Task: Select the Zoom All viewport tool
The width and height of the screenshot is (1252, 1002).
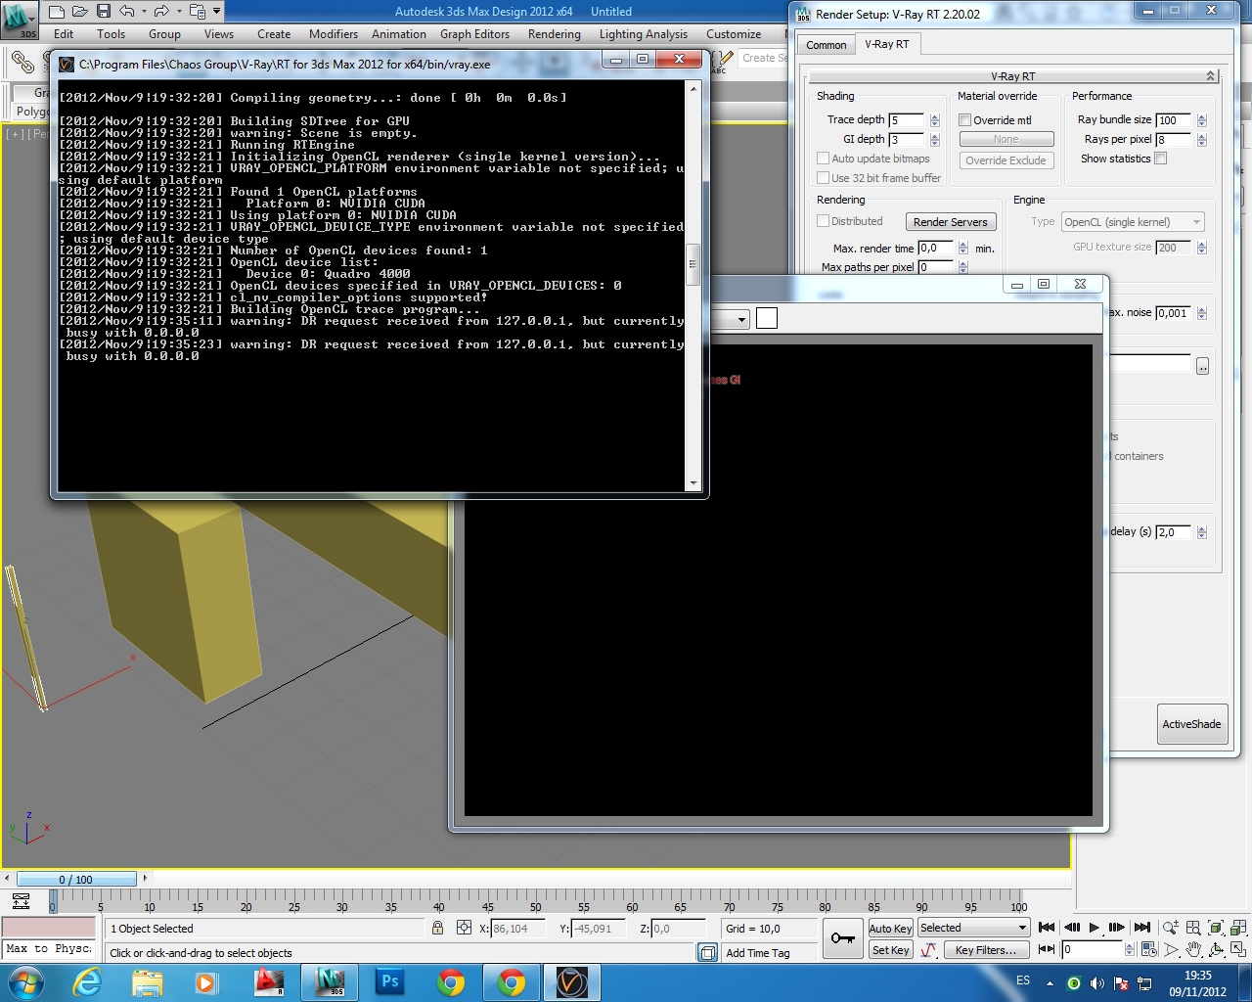Action: tap(1193, 928)
